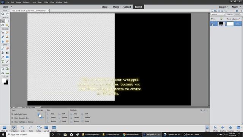Toggle Show Bounding Box checkbox
243x137 pixels.
pos(13,118)
